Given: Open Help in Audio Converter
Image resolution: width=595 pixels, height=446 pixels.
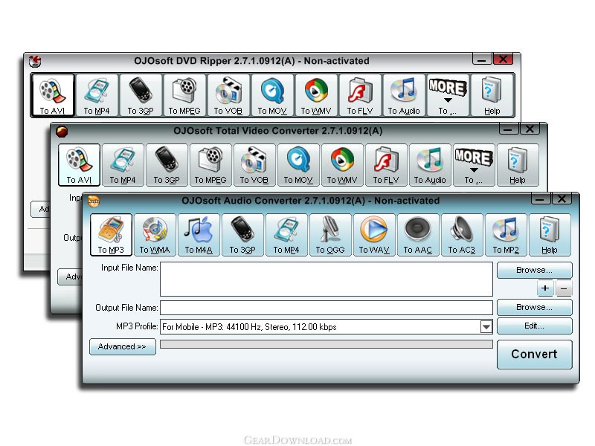Looking at the screenshot, I should pyautogui.click(x=550, y=235).
